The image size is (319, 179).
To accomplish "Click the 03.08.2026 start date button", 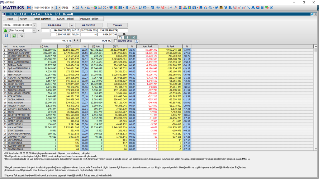I will (x=55, y=25).
